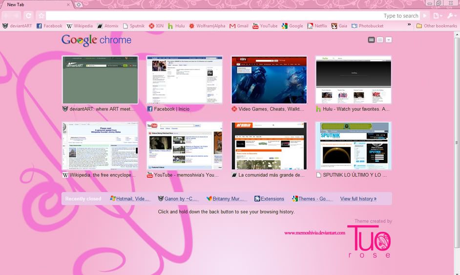The image size is (460, 275).
Task: Open the Atomix bookmark
Action: 107,26
